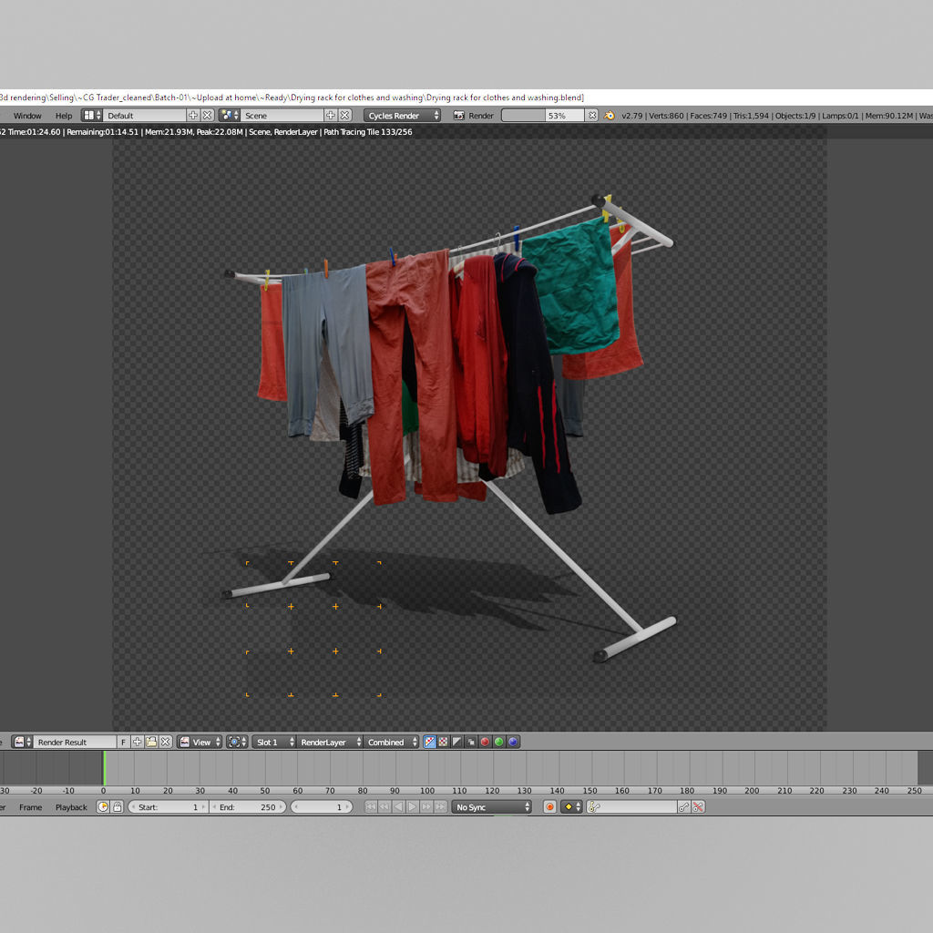Screen dimensions: 933x933
Task: Jump to the last frame
Action: click(440, 807)
